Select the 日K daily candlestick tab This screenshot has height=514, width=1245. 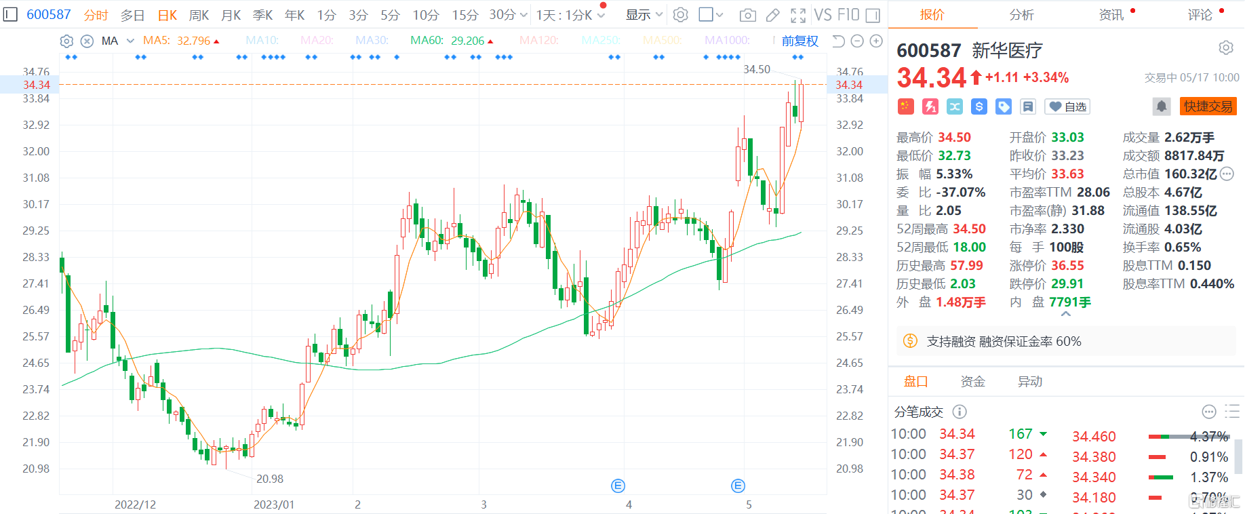tap(167, 15)
